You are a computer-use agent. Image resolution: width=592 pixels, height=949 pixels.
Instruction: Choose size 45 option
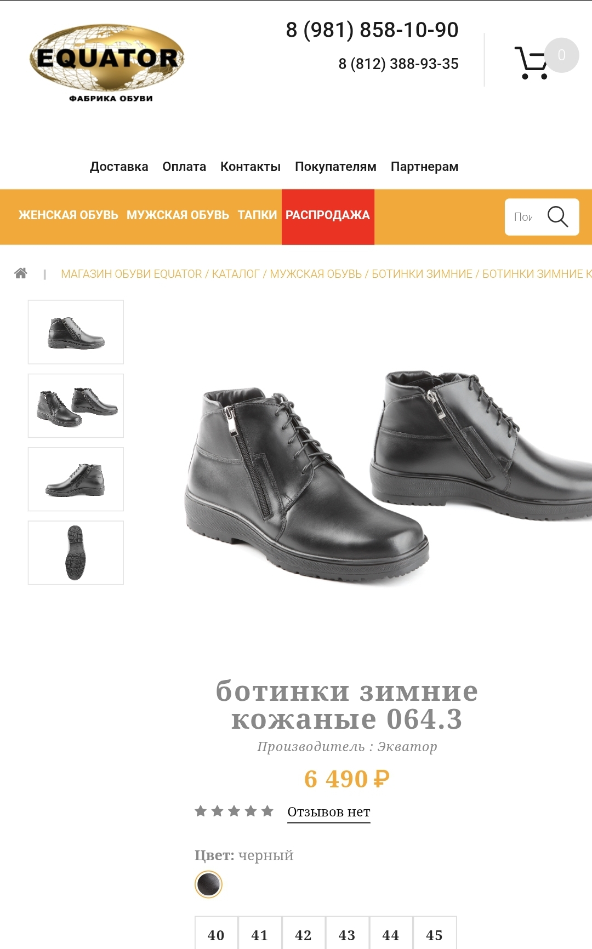(x=434, y=934)
